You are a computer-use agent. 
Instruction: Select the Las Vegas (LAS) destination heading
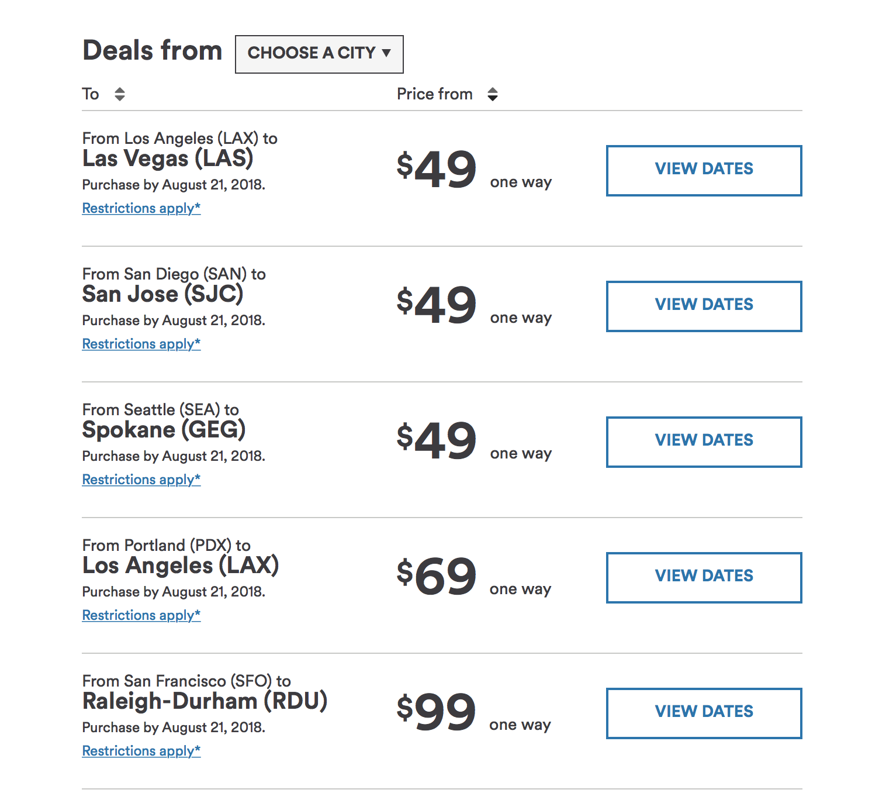(x=168, y=158)
